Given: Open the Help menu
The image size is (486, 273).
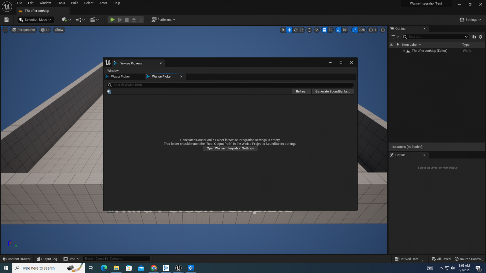Looking at the screenshot, I should (117, 3).
